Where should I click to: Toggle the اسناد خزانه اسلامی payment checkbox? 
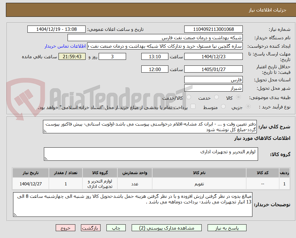tap(193, 107)
